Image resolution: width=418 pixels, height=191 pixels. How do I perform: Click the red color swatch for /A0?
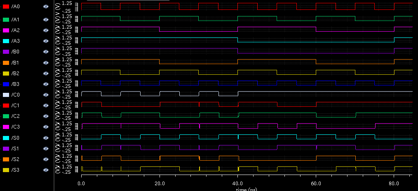6,7
